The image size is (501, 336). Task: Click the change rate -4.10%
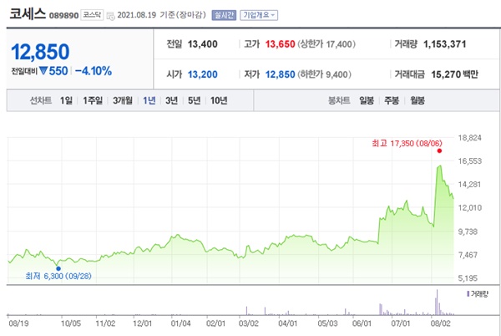(94, 71)
